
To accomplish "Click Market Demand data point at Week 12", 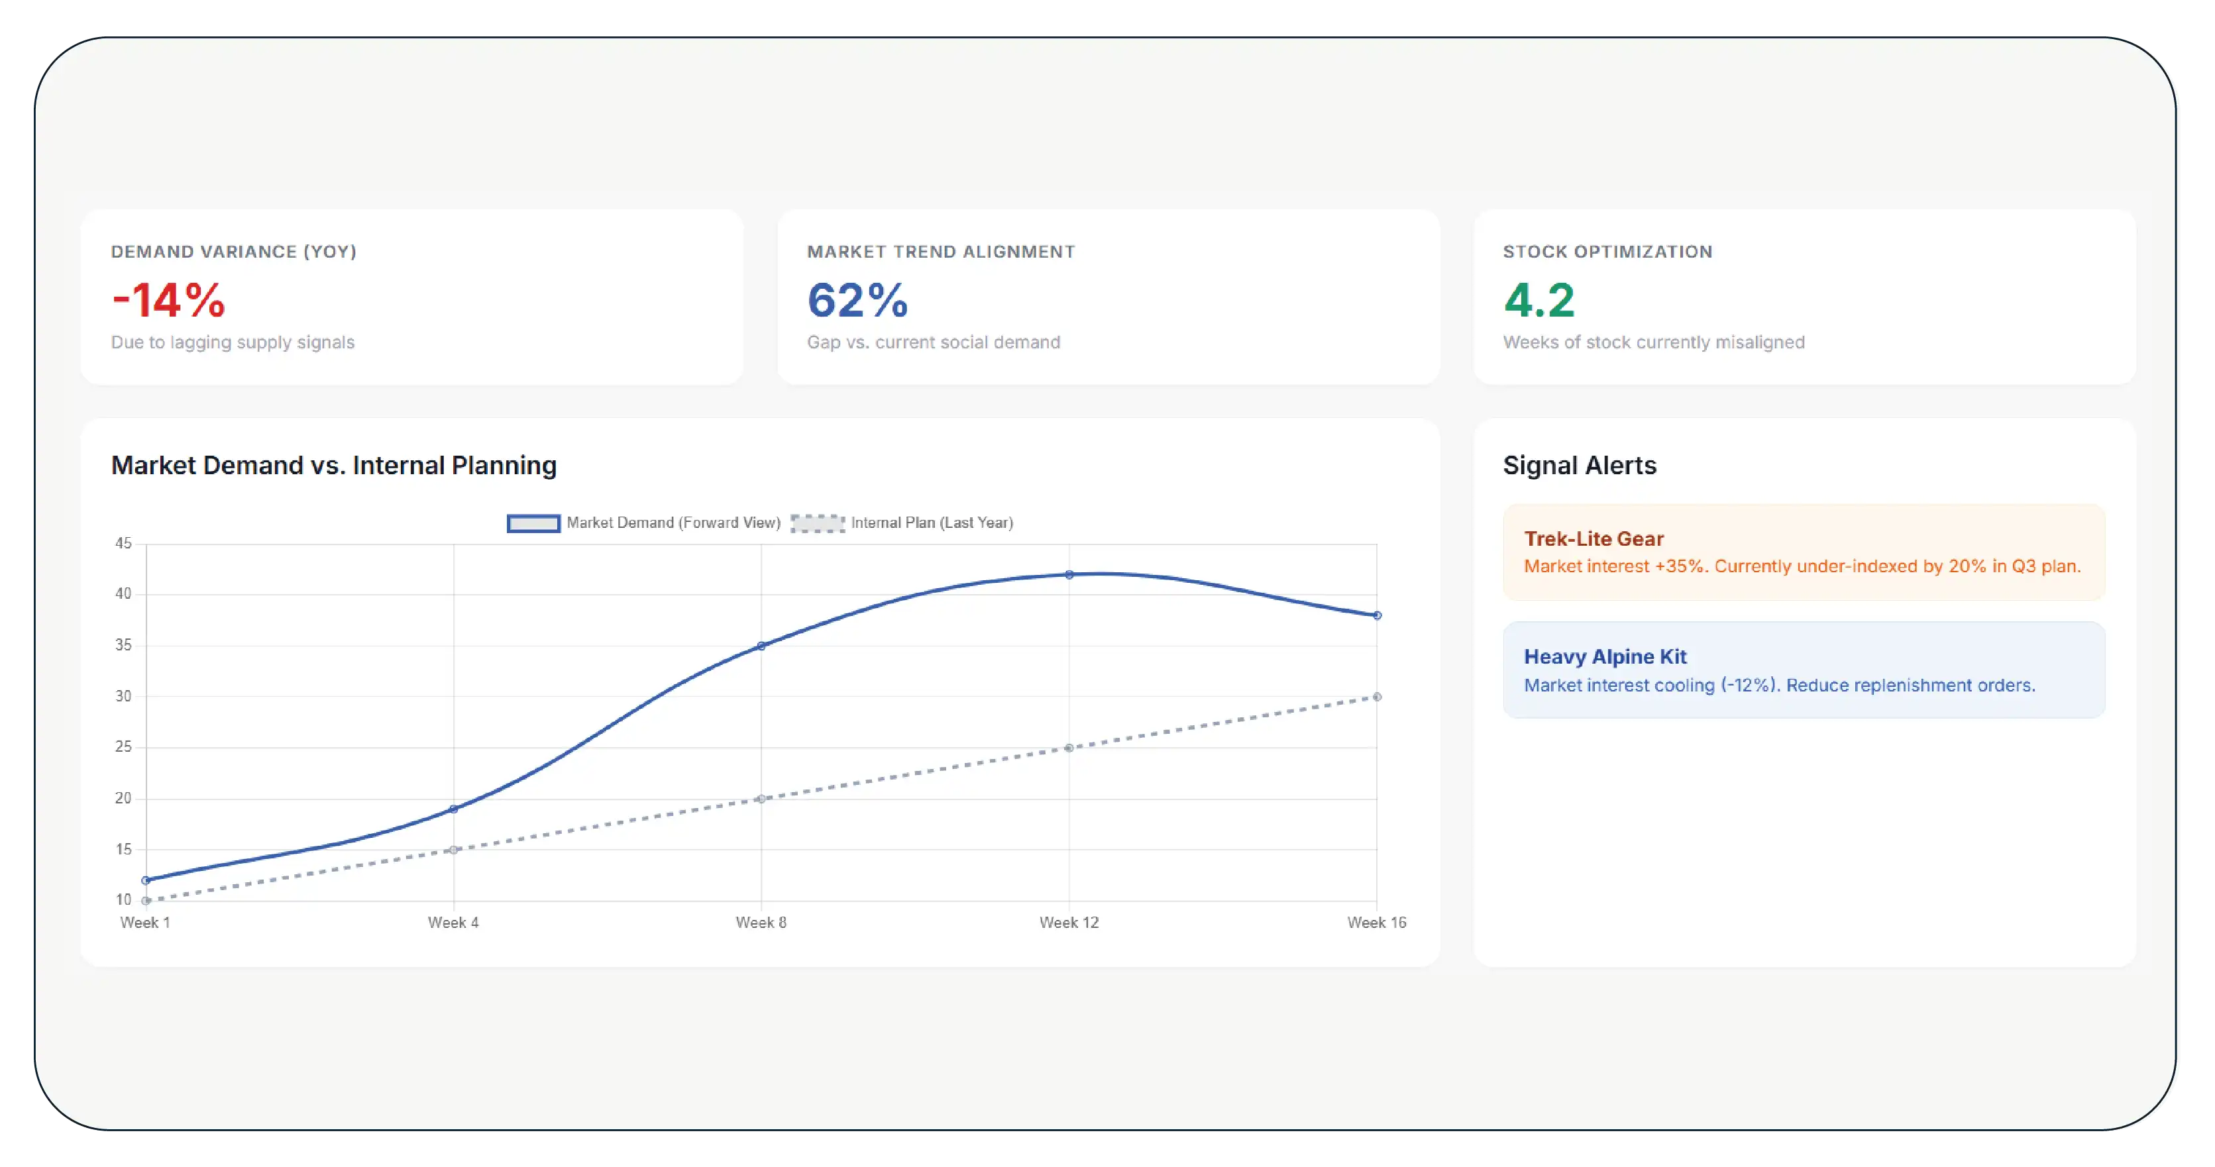I will (x=1069, y=575).
